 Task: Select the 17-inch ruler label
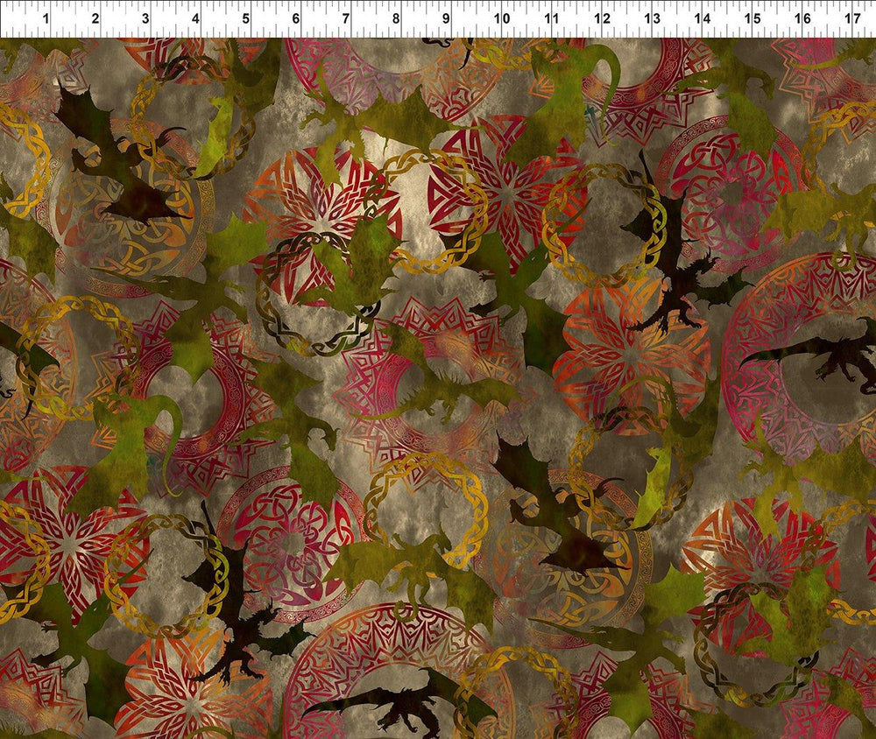click(852, 18)
